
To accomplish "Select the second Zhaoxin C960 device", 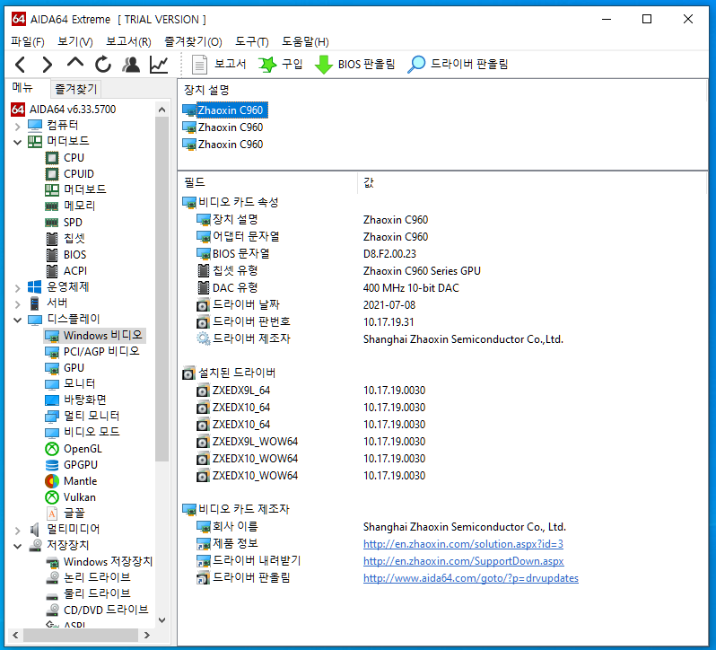I will tap(223, 127).
